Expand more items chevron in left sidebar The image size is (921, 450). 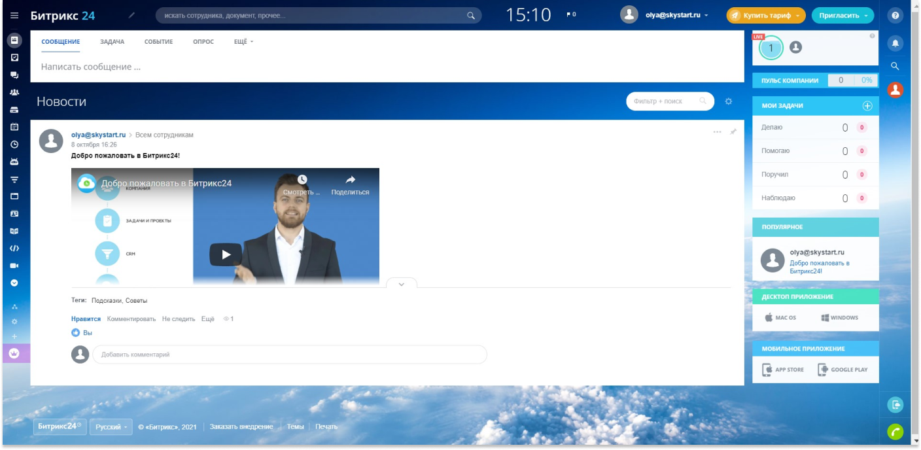(x=14, y=283)
